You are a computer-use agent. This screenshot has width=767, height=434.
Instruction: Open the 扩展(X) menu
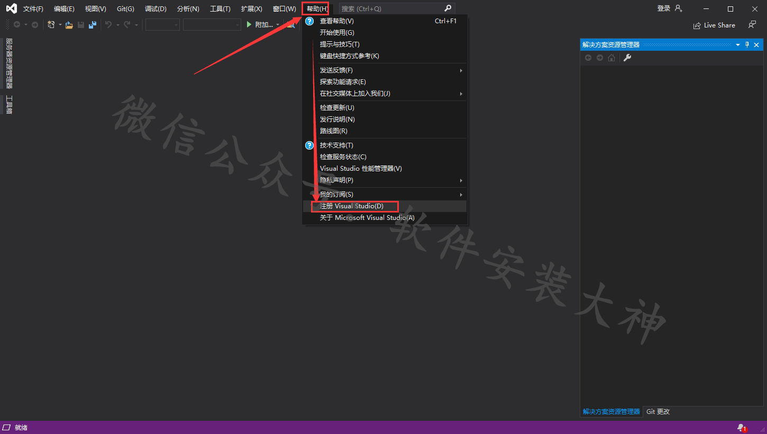(x=251, y=9)
